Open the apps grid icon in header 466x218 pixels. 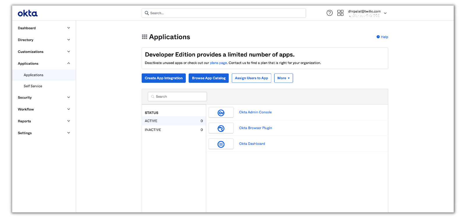(x=340, y=13)
